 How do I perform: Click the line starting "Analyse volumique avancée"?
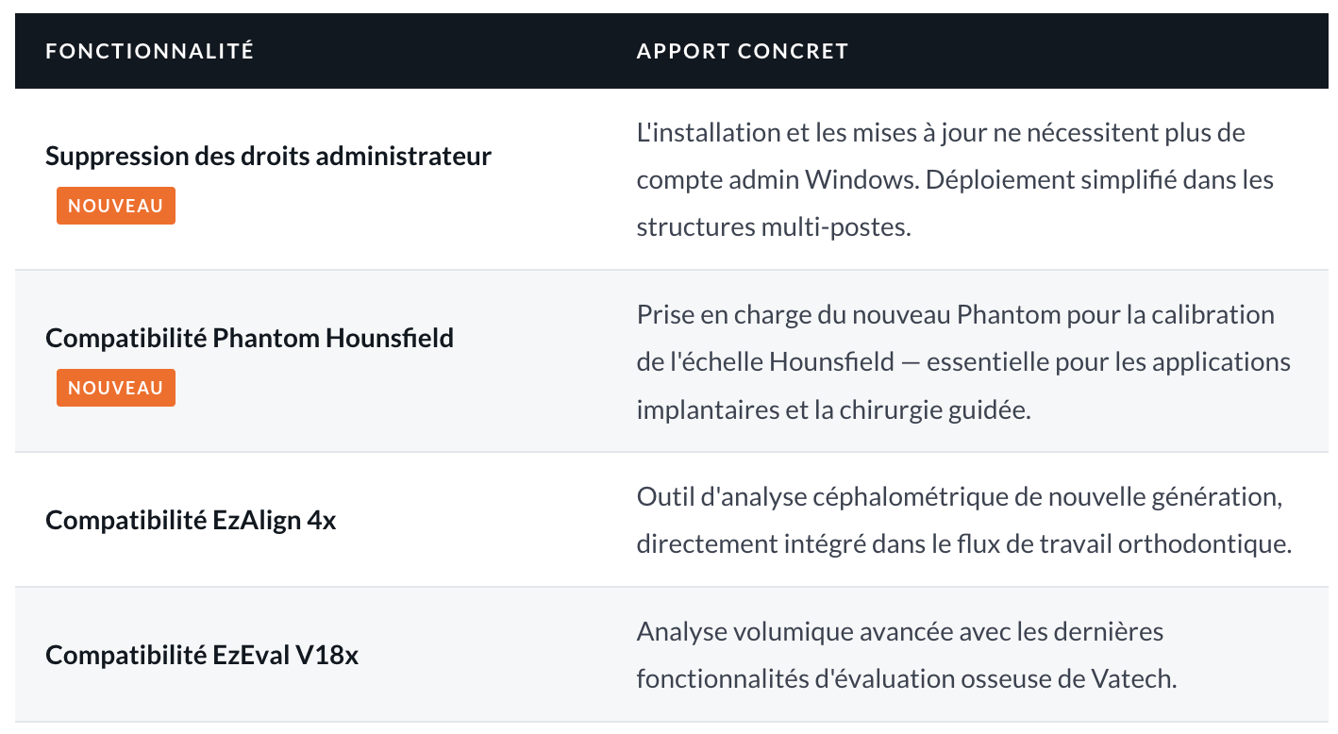tap(899, 631)
